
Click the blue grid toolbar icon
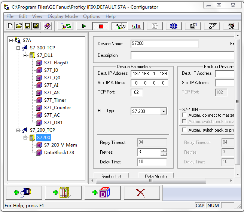click(174, 26)
